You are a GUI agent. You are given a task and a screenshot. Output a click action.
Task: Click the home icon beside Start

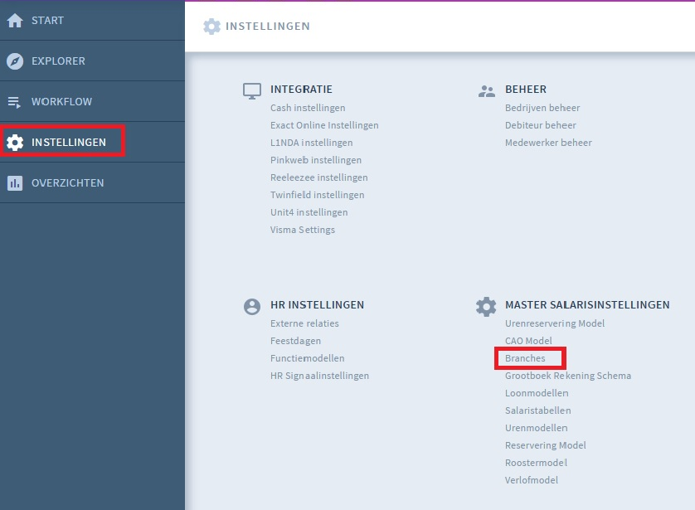point(15,21)
